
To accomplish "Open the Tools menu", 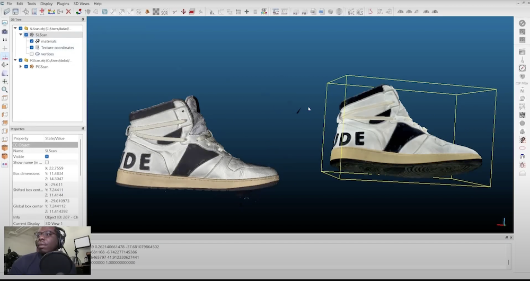I will click(x=31, y=4).
